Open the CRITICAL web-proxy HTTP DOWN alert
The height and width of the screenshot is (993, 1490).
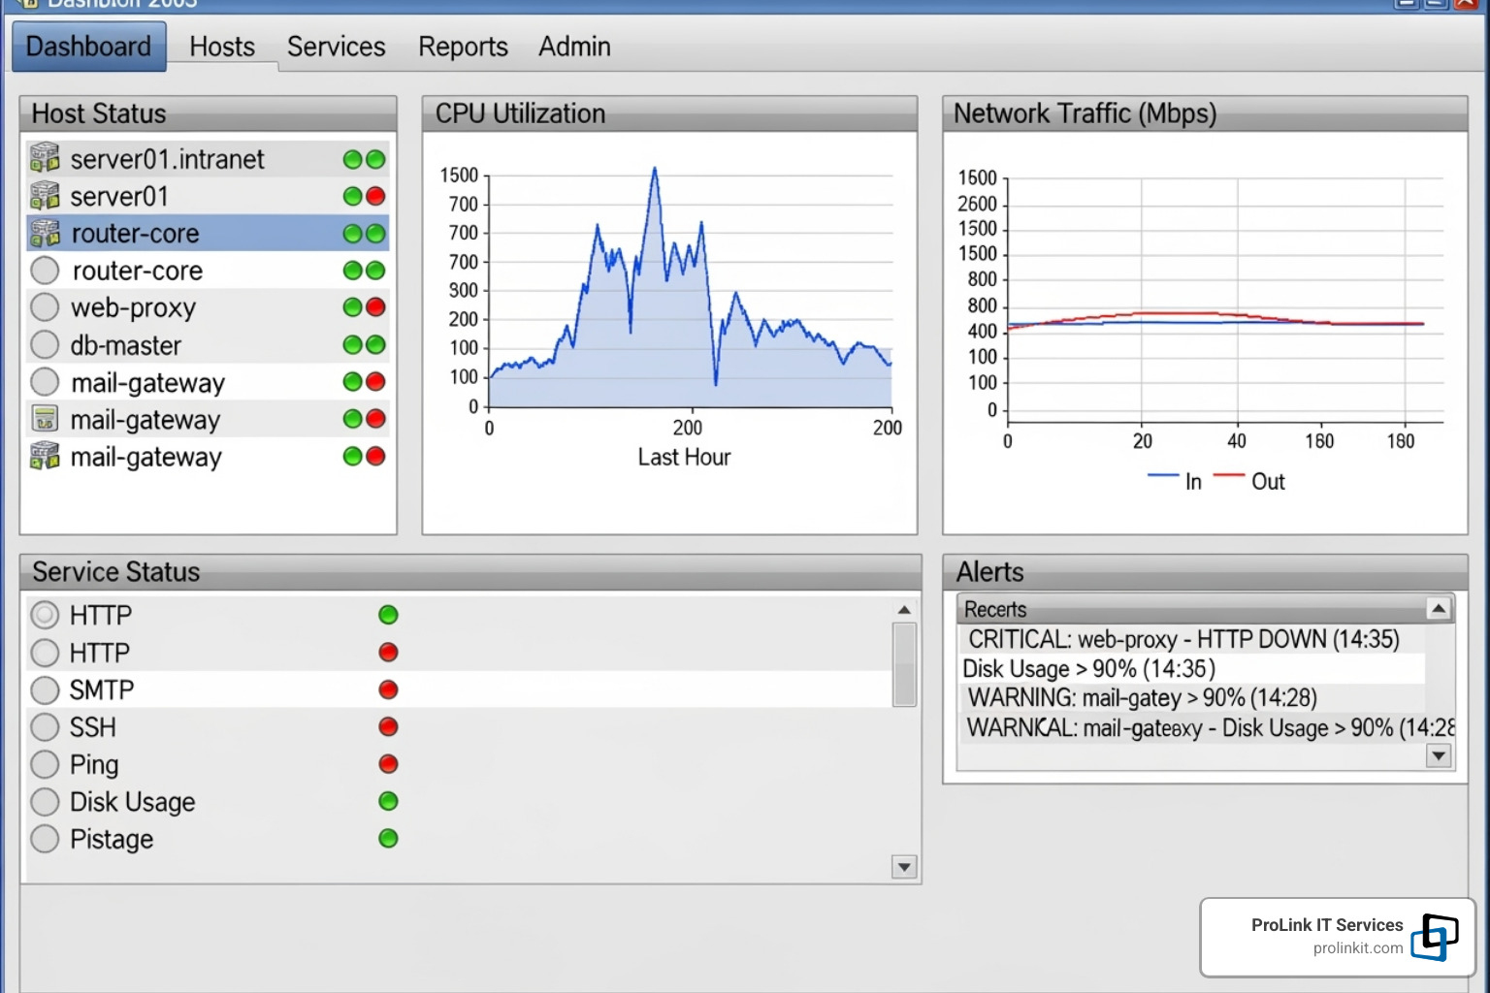(x=1183, y=639)
